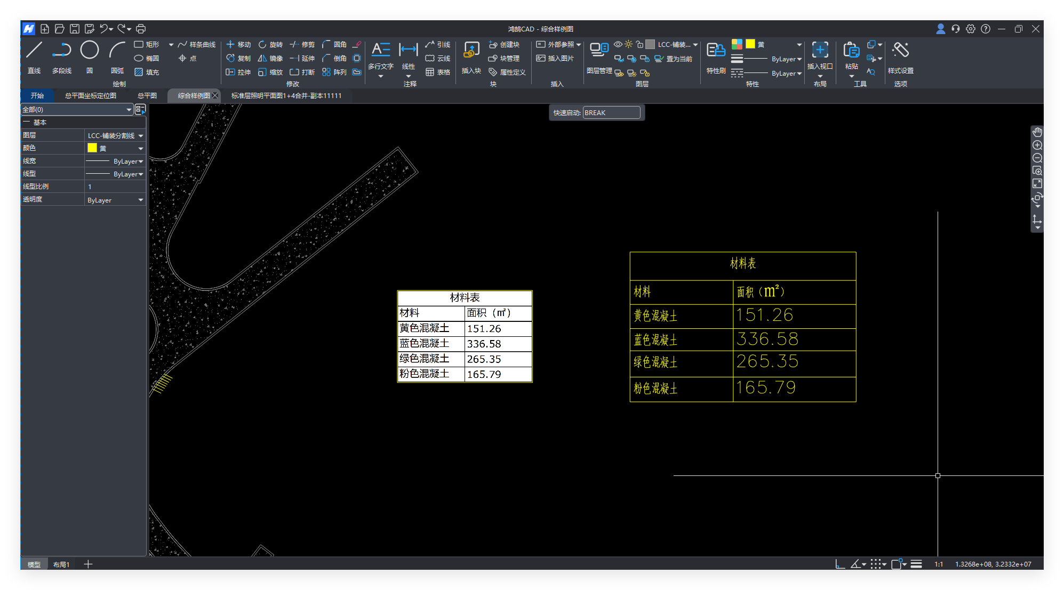Open Layer Manager (图层管理)

coord(599,50)
